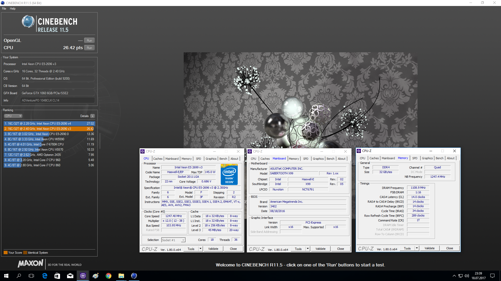The image size is (501, 281).
Task: Select ranking entry AMD Opteron 2435
Action: 49,155
